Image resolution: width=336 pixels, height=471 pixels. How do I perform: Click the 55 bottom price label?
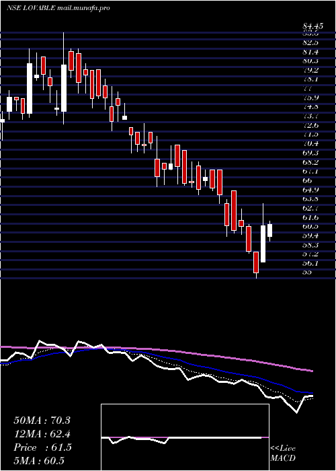[x=308, y=273]
